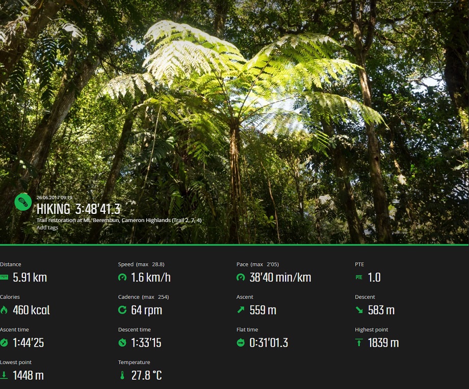Click the descent down-arrow icon
The image size is (469, 389).
[359, 310]
